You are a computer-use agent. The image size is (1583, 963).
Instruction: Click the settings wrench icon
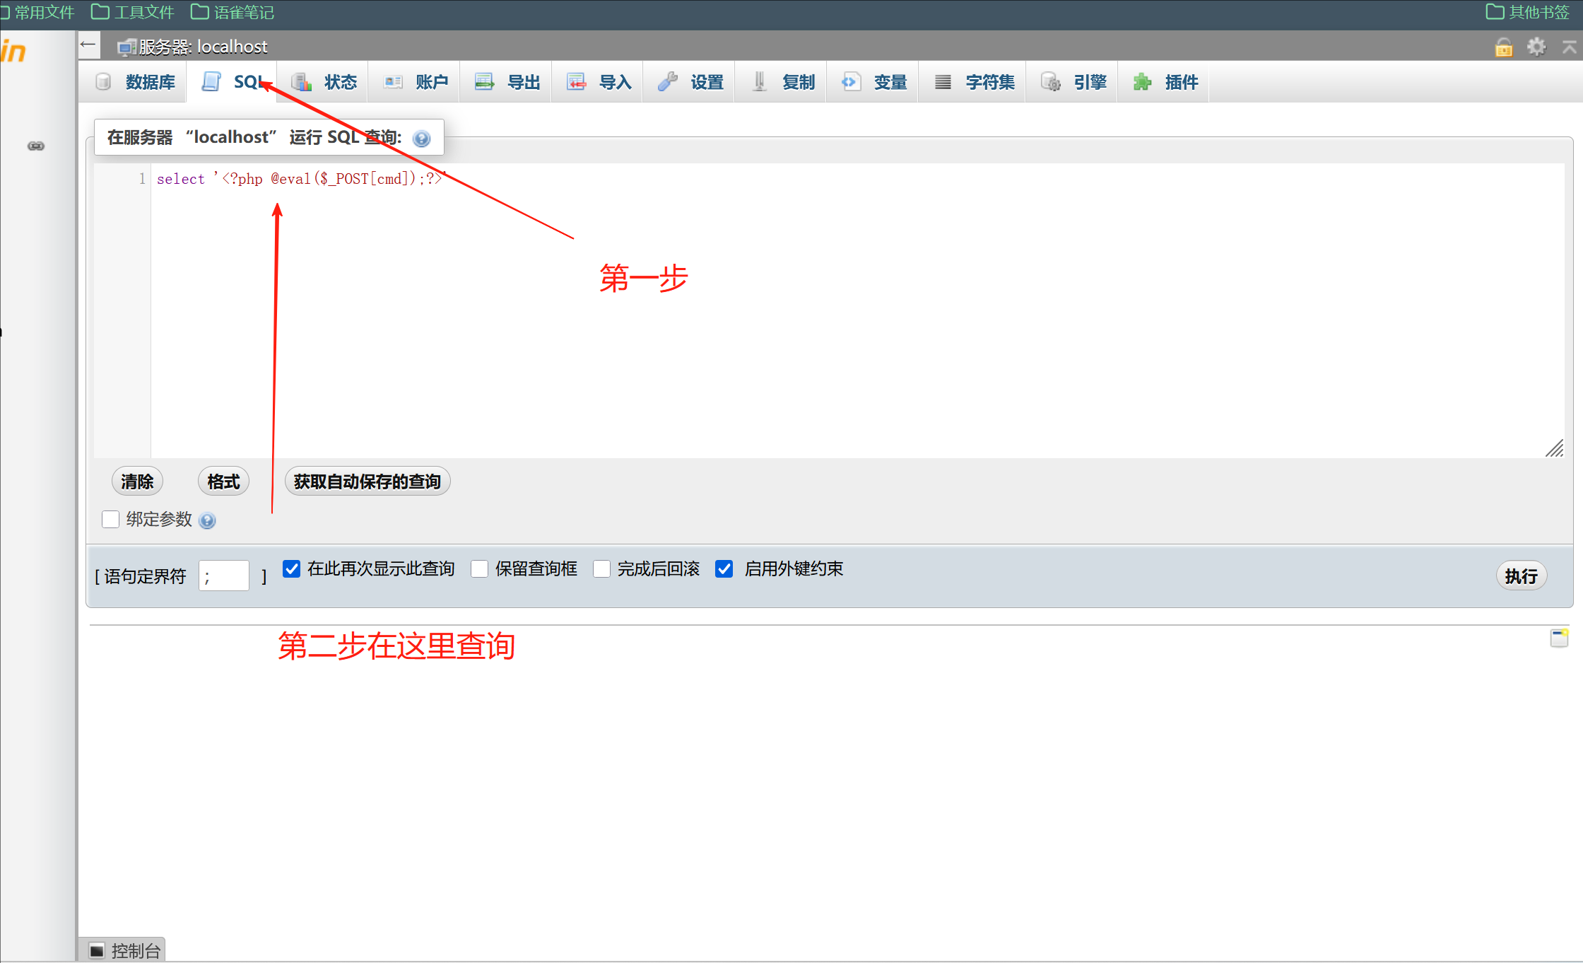(668, 81)
